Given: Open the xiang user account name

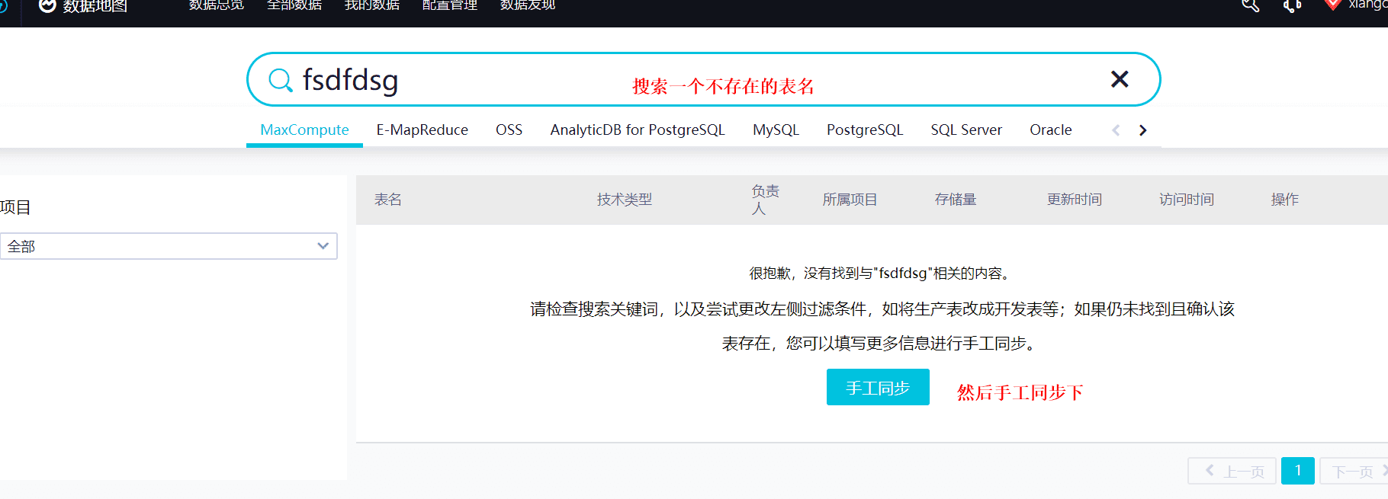Looking at the screenshot, I should click(x=1367, y=5).
